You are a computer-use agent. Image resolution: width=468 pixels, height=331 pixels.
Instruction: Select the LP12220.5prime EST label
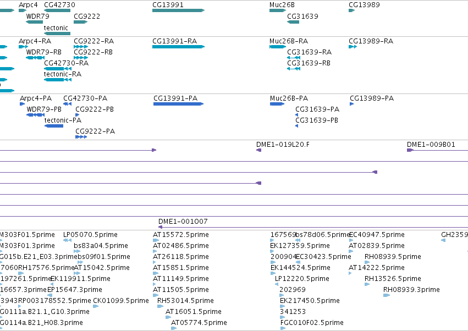click(x=302, y=279)
